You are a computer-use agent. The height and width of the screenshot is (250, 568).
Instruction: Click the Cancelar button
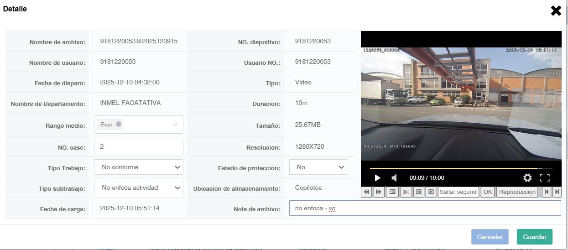click(490, 237)
